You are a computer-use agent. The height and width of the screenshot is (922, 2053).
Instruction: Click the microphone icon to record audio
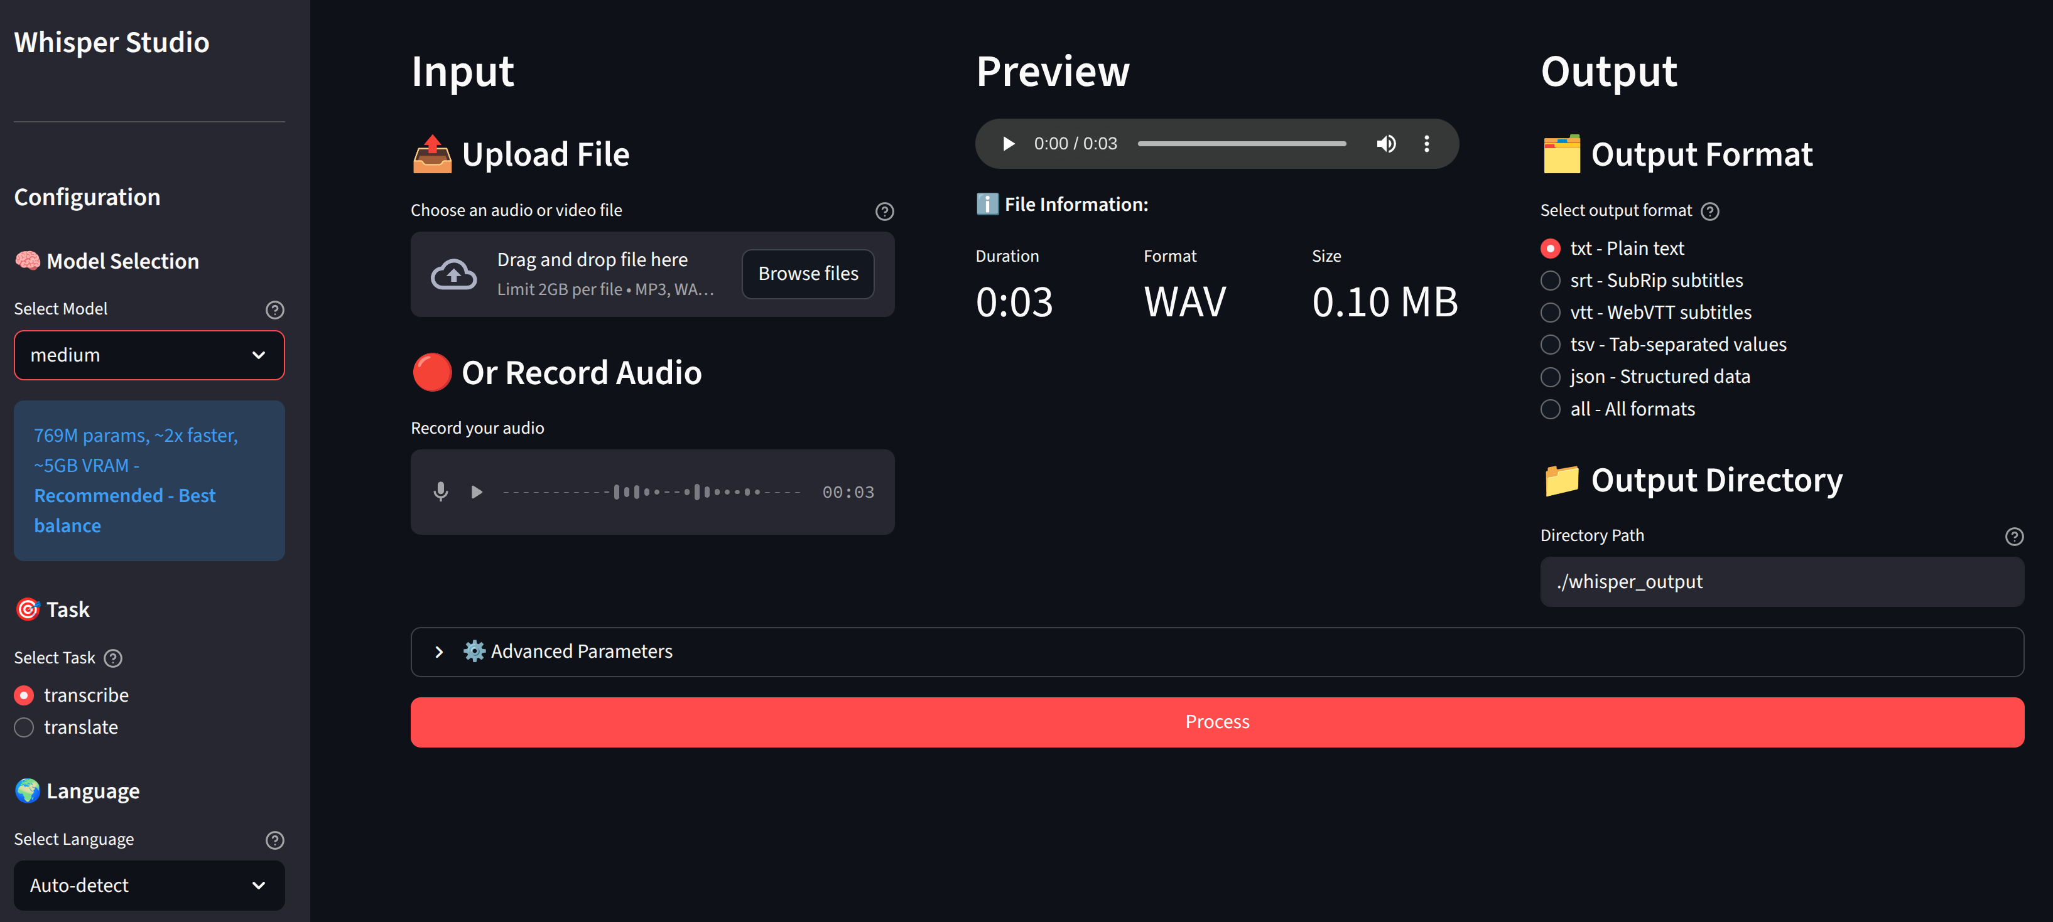tap(441, 492)
